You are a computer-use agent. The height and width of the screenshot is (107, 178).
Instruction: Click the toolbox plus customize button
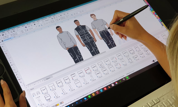(x=22, y=85)
